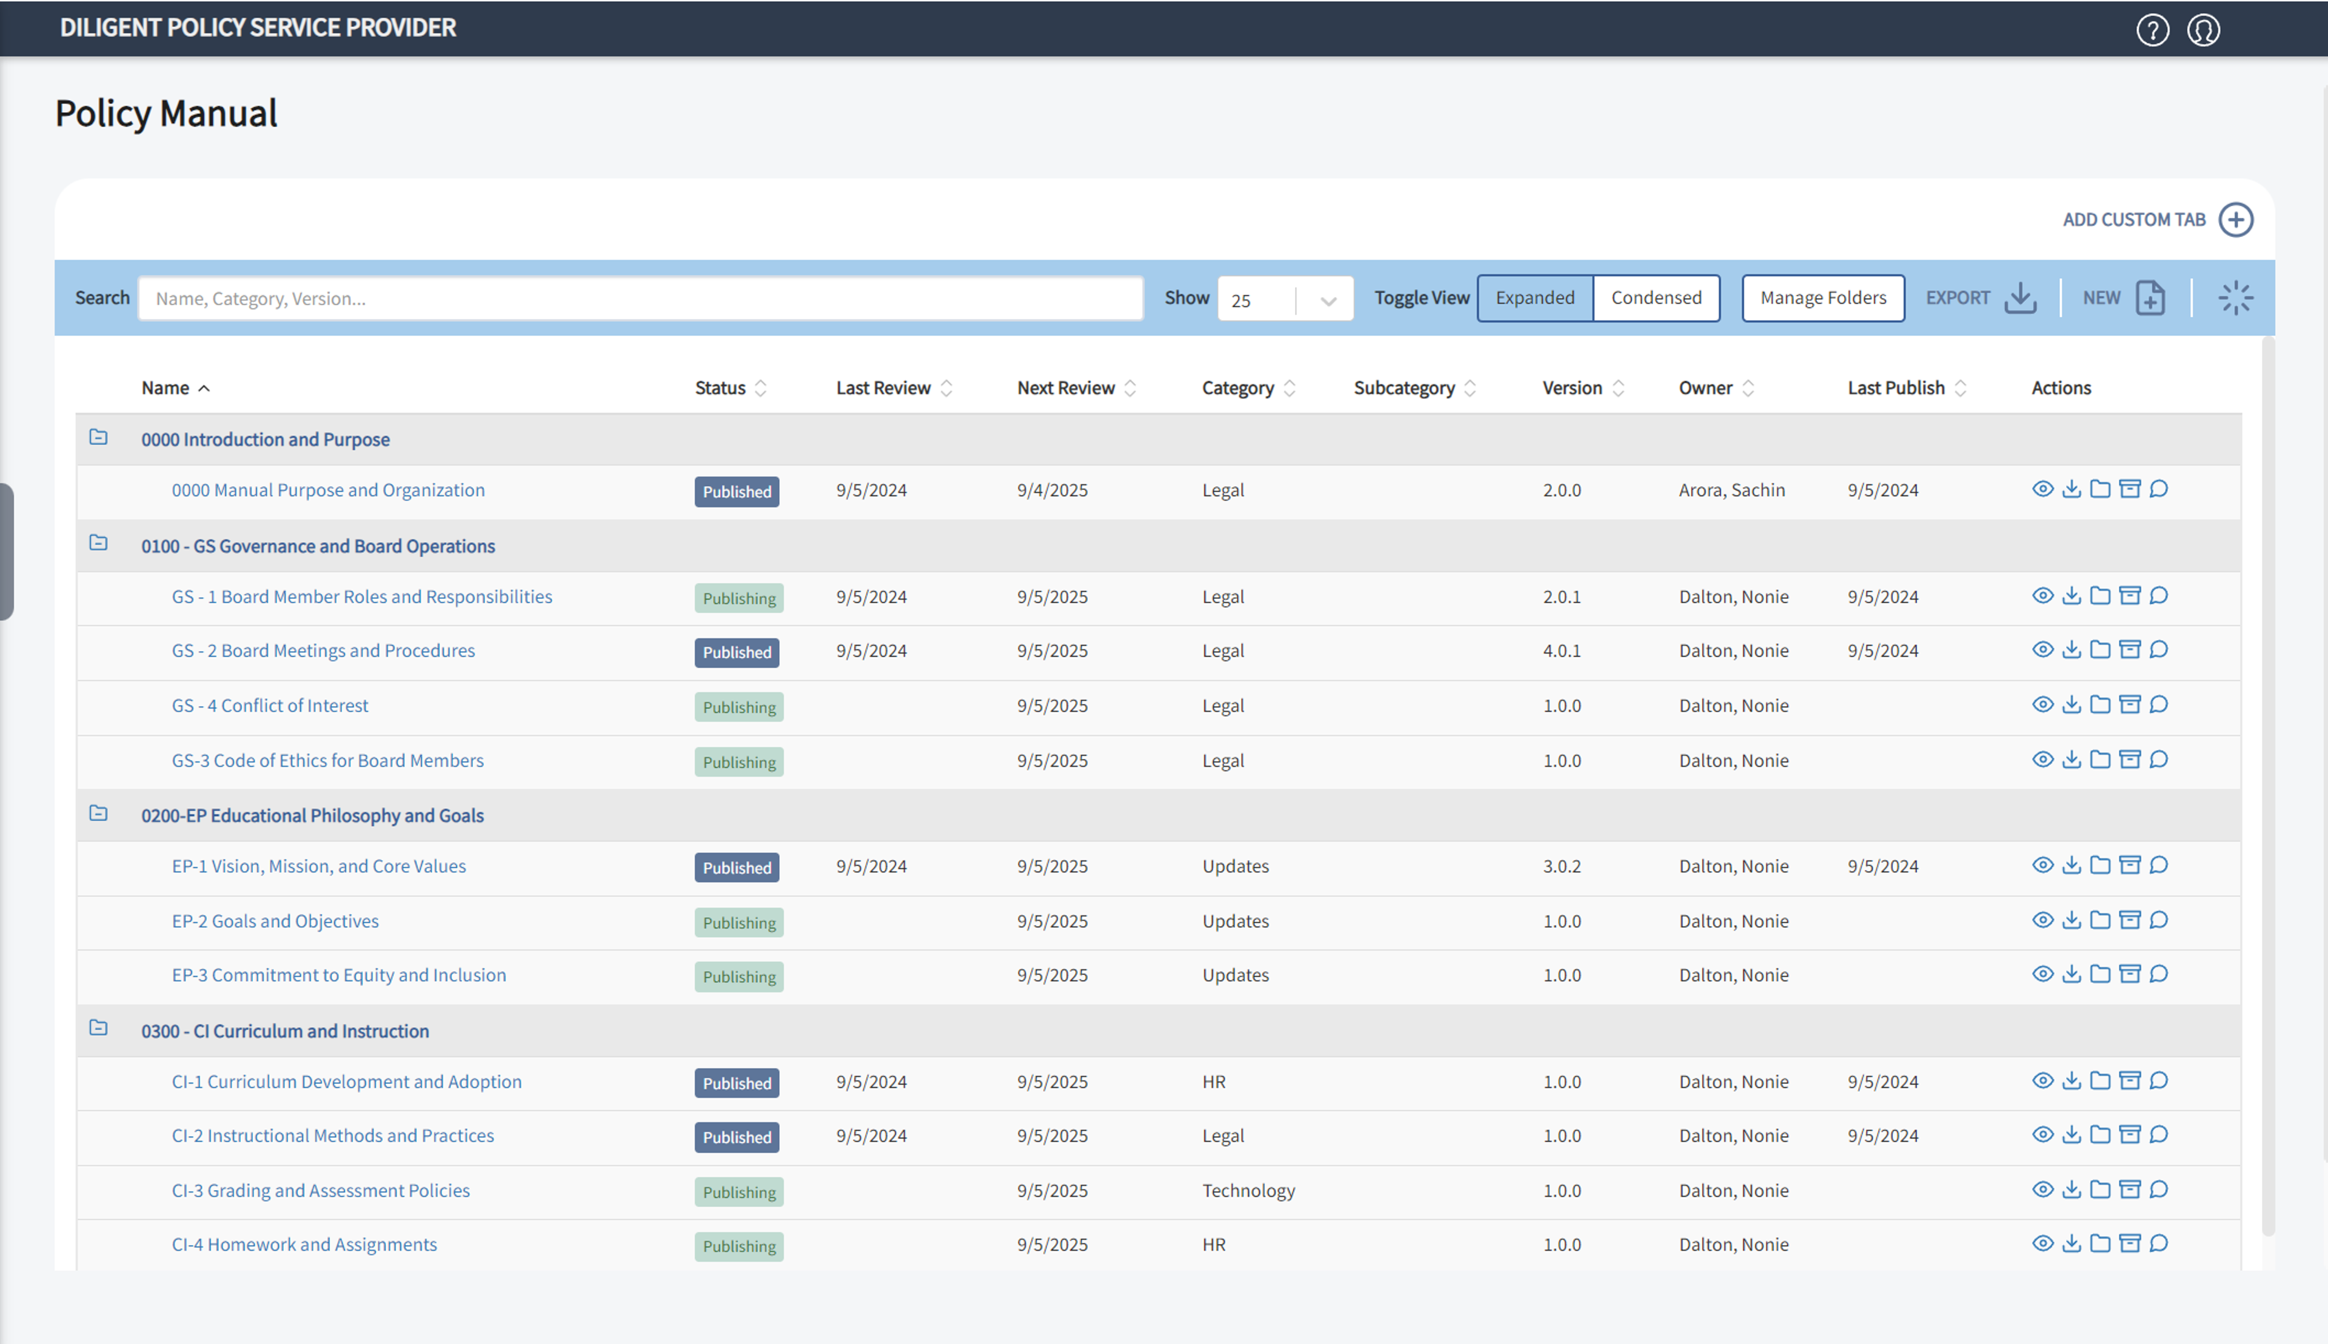Archive EP-2 Goals and Objectives policy
Viewport: 2328px width, 1344px height.
[2130, 920]
